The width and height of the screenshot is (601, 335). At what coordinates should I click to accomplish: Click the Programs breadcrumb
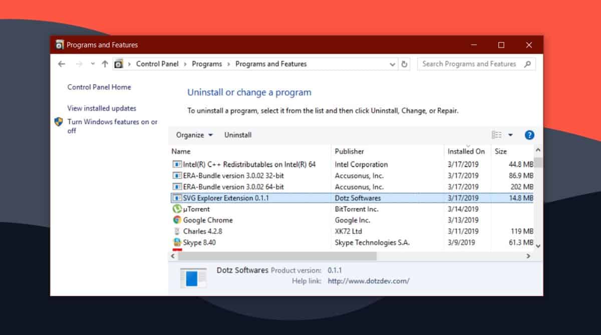207,64
